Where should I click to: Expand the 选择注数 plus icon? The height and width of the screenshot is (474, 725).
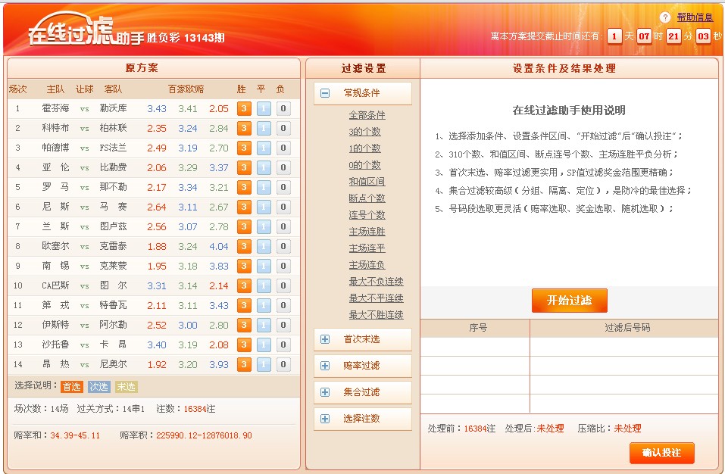pyautogui.click(x=325, y=419)
